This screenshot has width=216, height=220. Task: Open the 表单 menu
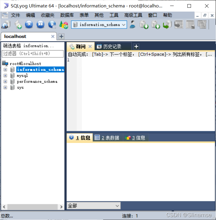click(x=84, y=15)
